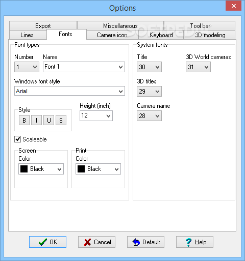The width and height of the screenshot is (245, 261).
Task: Open the Camera name font dropdown
Action: pos(149,116)
